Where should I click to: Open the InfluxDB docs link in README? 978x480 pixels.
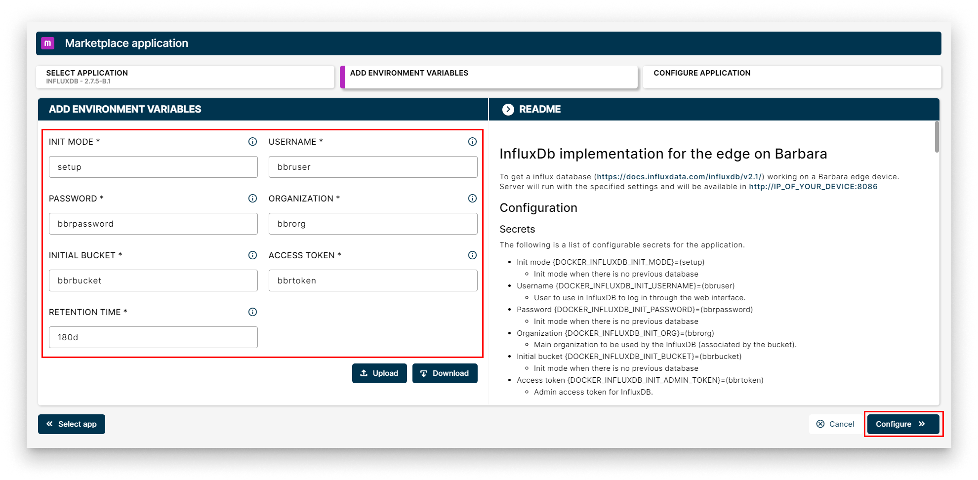(679, 177)
